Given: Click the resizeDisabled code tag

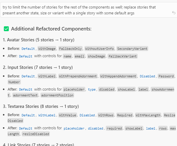Looking at the screenshot, I should 36,134.
